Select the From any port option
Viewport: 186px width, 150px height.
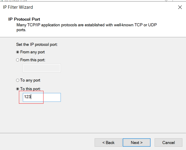[18, 52]
